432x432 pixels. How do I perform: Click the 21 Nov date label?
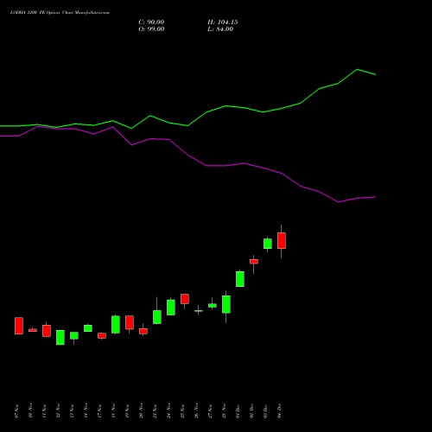point(155,410)
